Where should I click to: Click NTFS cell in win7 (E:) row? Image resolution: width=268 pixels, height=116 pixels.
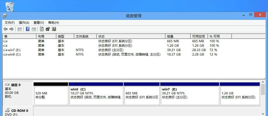tap(80, 50)
